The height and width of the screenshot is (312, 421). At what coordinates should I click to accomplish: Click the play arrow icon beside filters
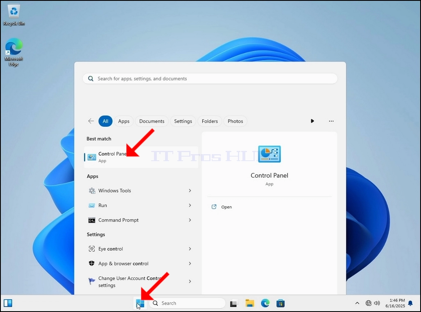coord(312,121)
